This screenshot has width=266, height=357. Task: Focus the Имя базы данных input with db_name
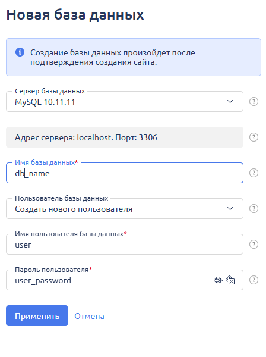[125, 173]
